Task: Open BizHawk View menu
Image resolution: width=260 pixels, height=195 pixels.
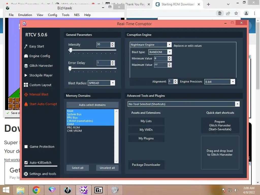Action: pyautogui.click(x=40, y=15)
